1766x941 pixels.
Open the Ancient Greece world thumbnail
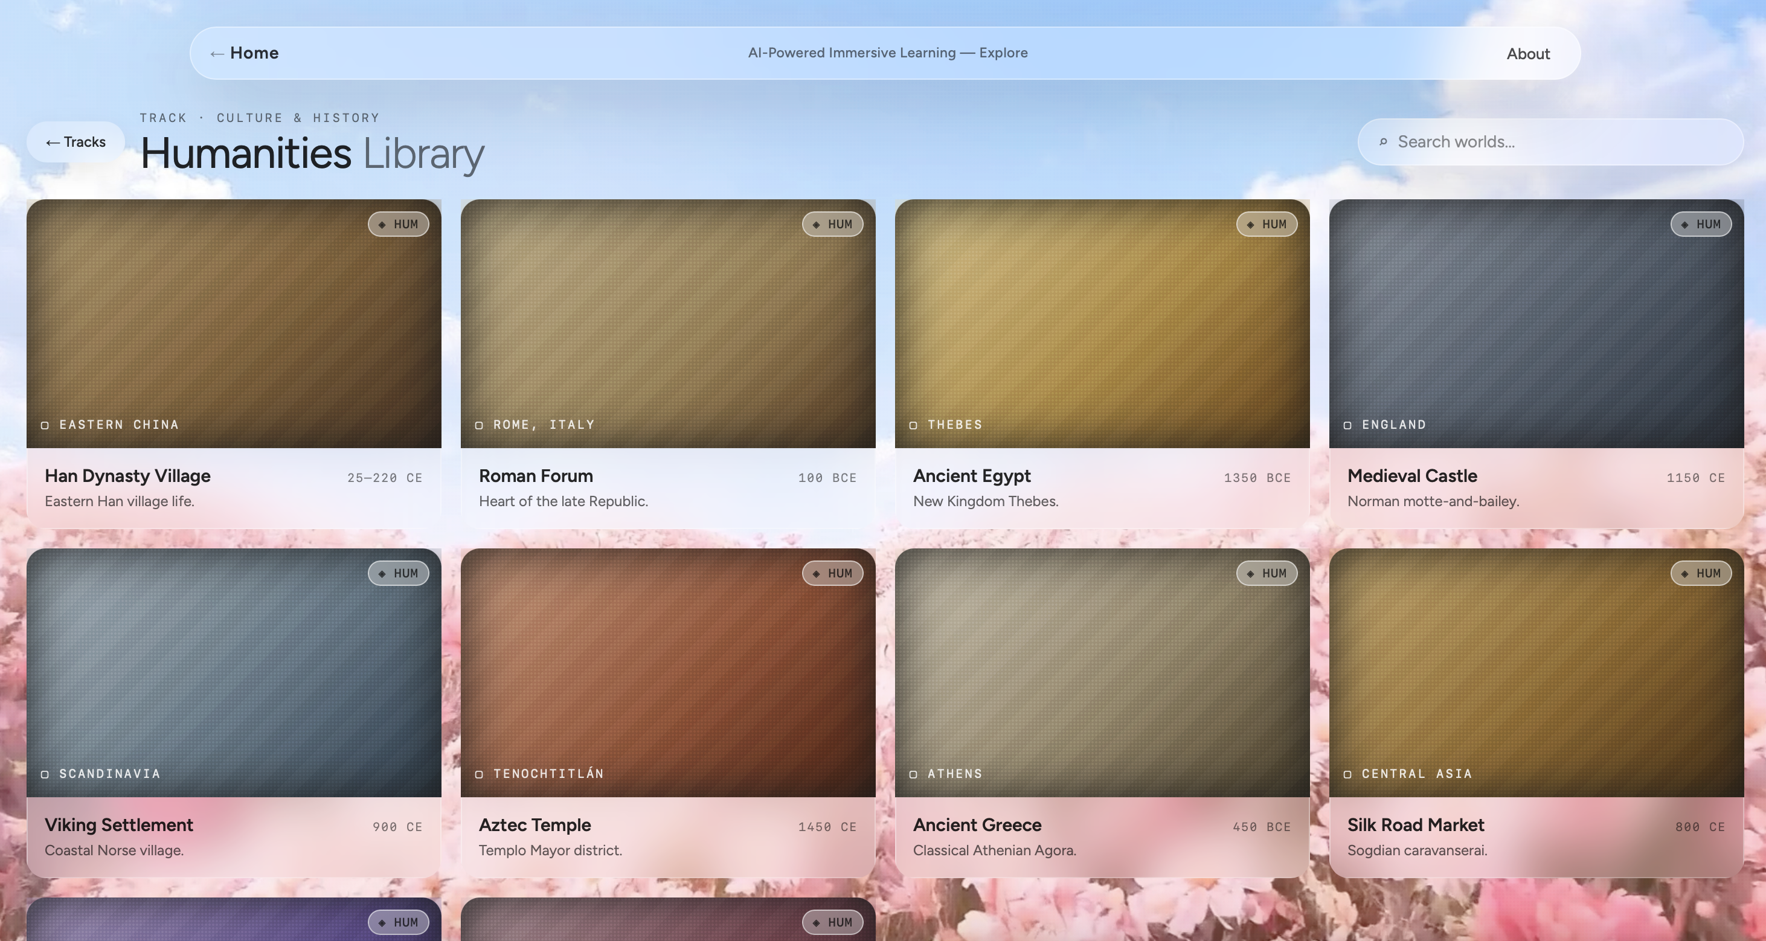1102,672
